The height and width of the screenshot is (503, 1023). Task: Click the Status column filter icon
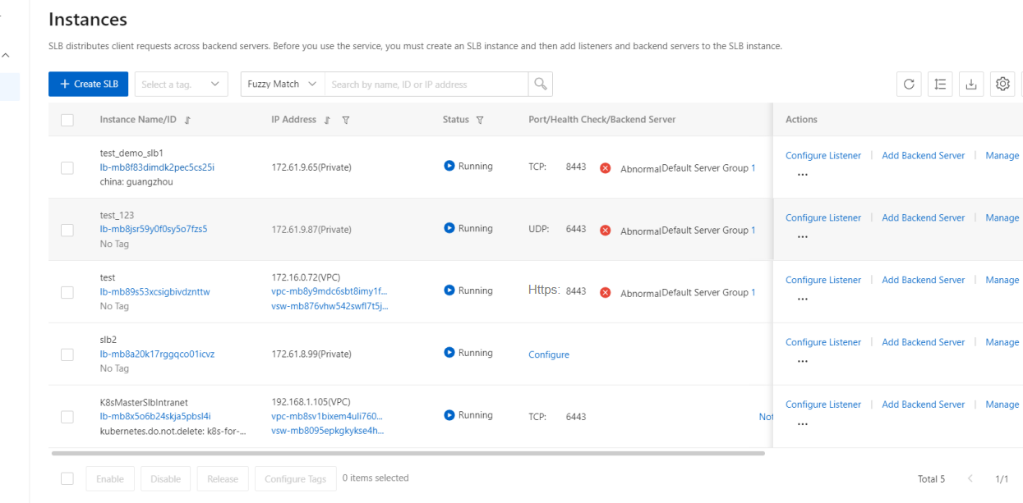(479, 120)
